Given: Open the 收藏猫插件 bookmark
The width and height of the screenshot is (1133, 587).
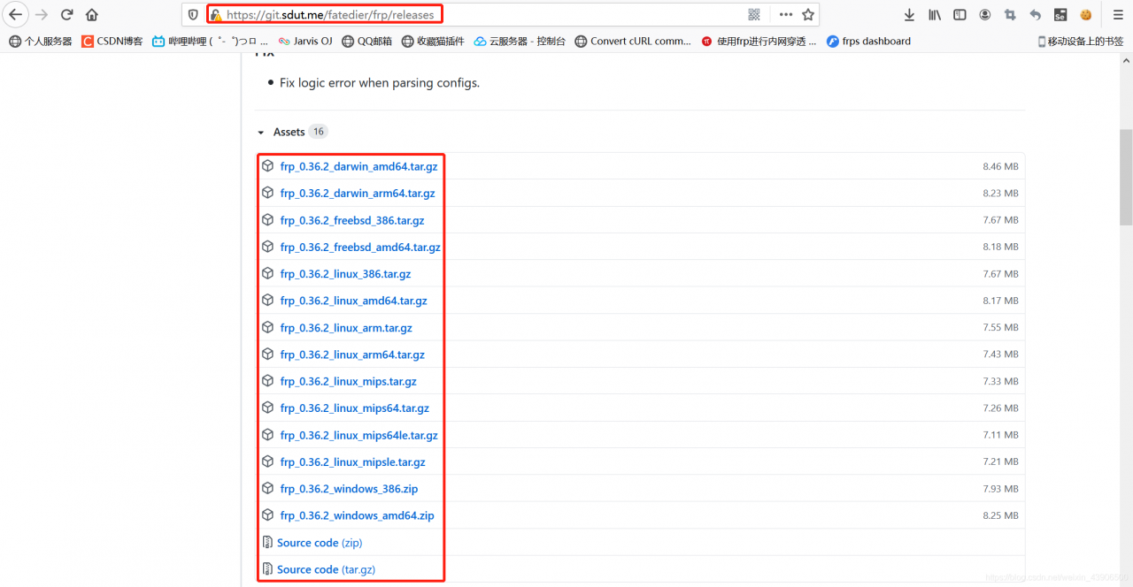Looking at the screenshot, I should point(433,41).
